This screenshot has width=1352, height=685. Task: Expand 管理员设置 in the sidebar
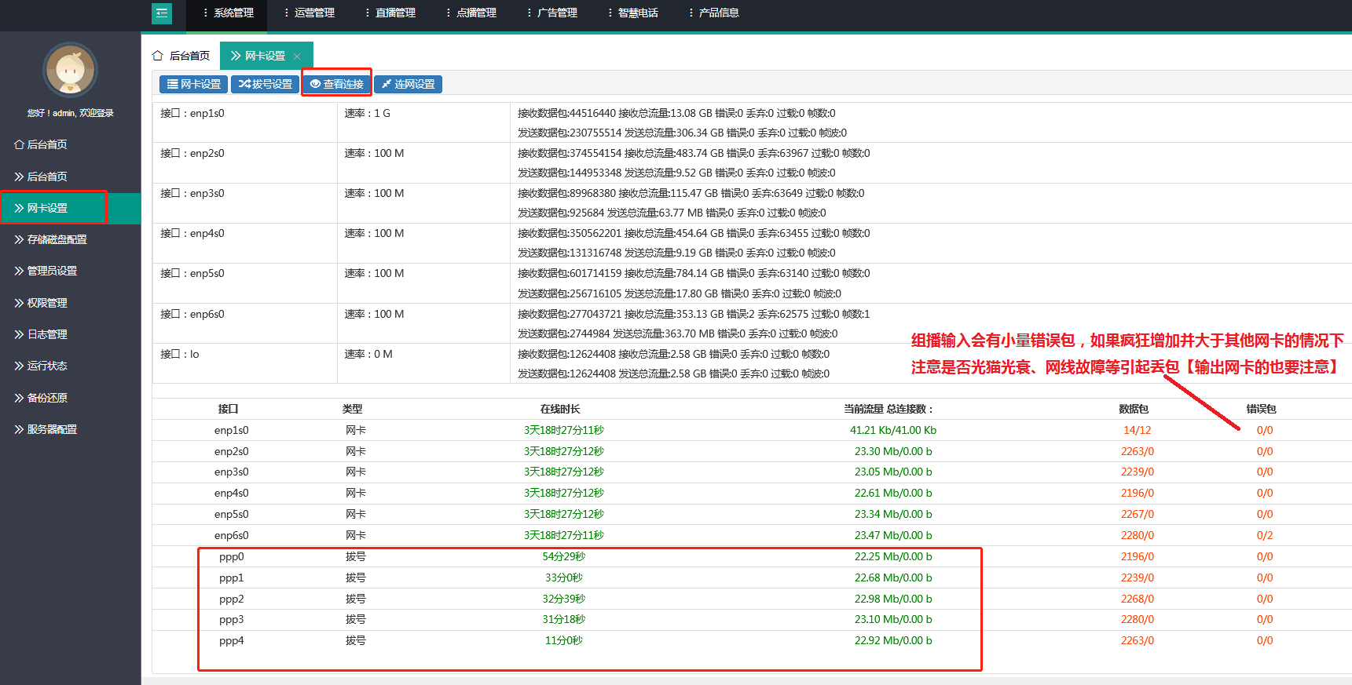(52, 271)
